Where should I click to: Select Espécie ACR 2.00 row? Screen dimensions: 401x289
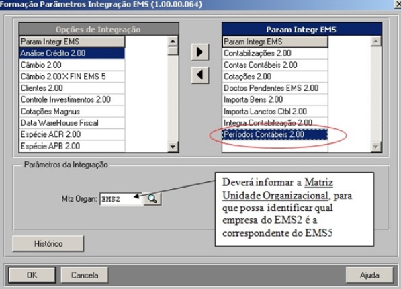coord(72,134)
